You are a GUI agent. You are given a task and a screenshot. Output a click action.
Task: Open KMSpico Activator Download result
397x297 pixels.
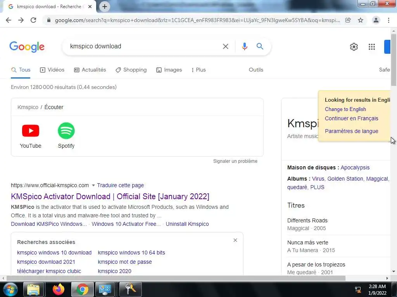110,196
